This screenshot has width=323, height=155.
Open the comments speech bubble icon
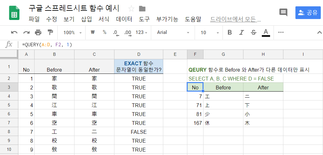click(283, 12)
